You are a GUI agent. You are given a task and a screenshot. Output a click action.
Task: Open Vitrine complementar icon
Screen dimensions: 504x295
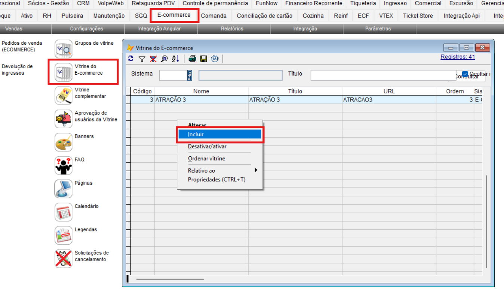tap(64, 95)
